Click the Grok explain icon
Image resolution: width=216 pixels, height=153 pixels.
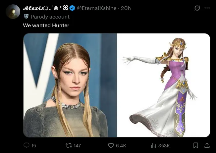[x=197, y=8]
